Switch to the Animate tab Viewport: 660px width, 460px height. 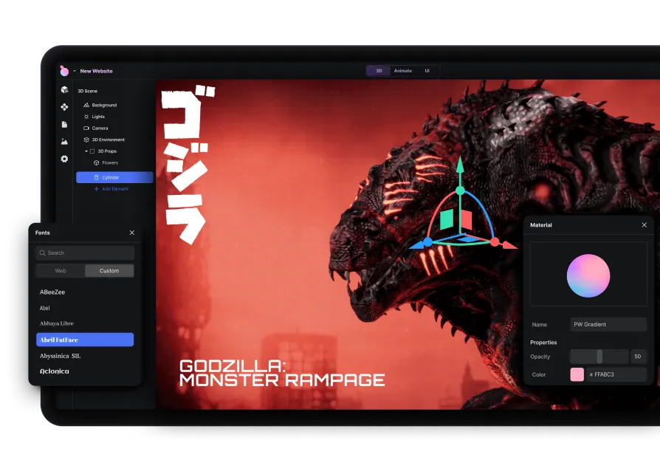pos(402,71)
